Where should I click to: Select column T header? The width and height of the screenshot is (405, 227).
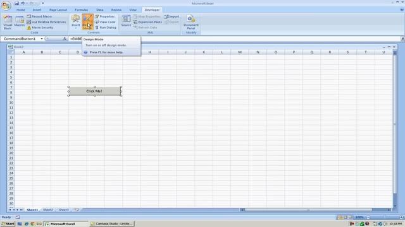366,52
